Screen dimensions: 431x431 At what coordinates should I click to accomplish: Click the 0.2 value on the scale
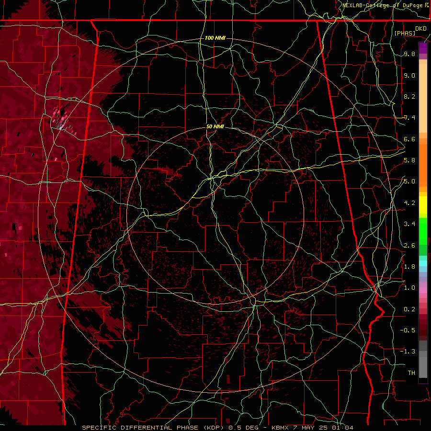pos(409,309)
